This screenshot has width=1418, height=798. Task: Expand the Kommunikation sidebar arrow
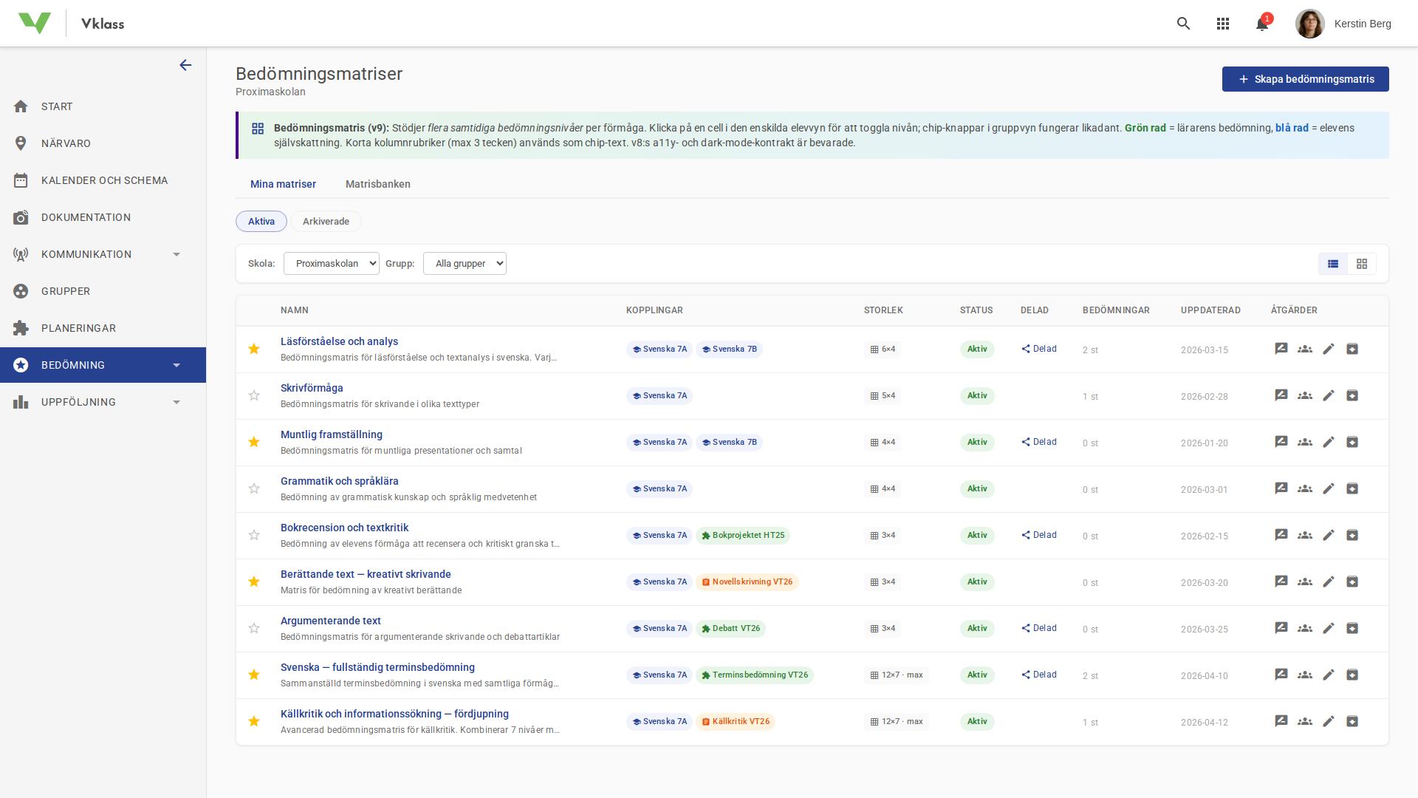tap(177, 254)
